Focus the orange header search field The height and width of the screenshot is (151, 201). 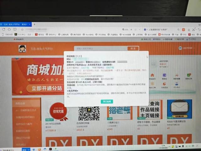click(x=101, y=48)
